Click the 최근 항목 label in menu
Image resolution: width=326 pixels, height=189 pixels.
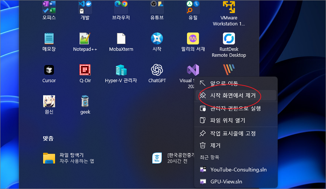point(210,157)
